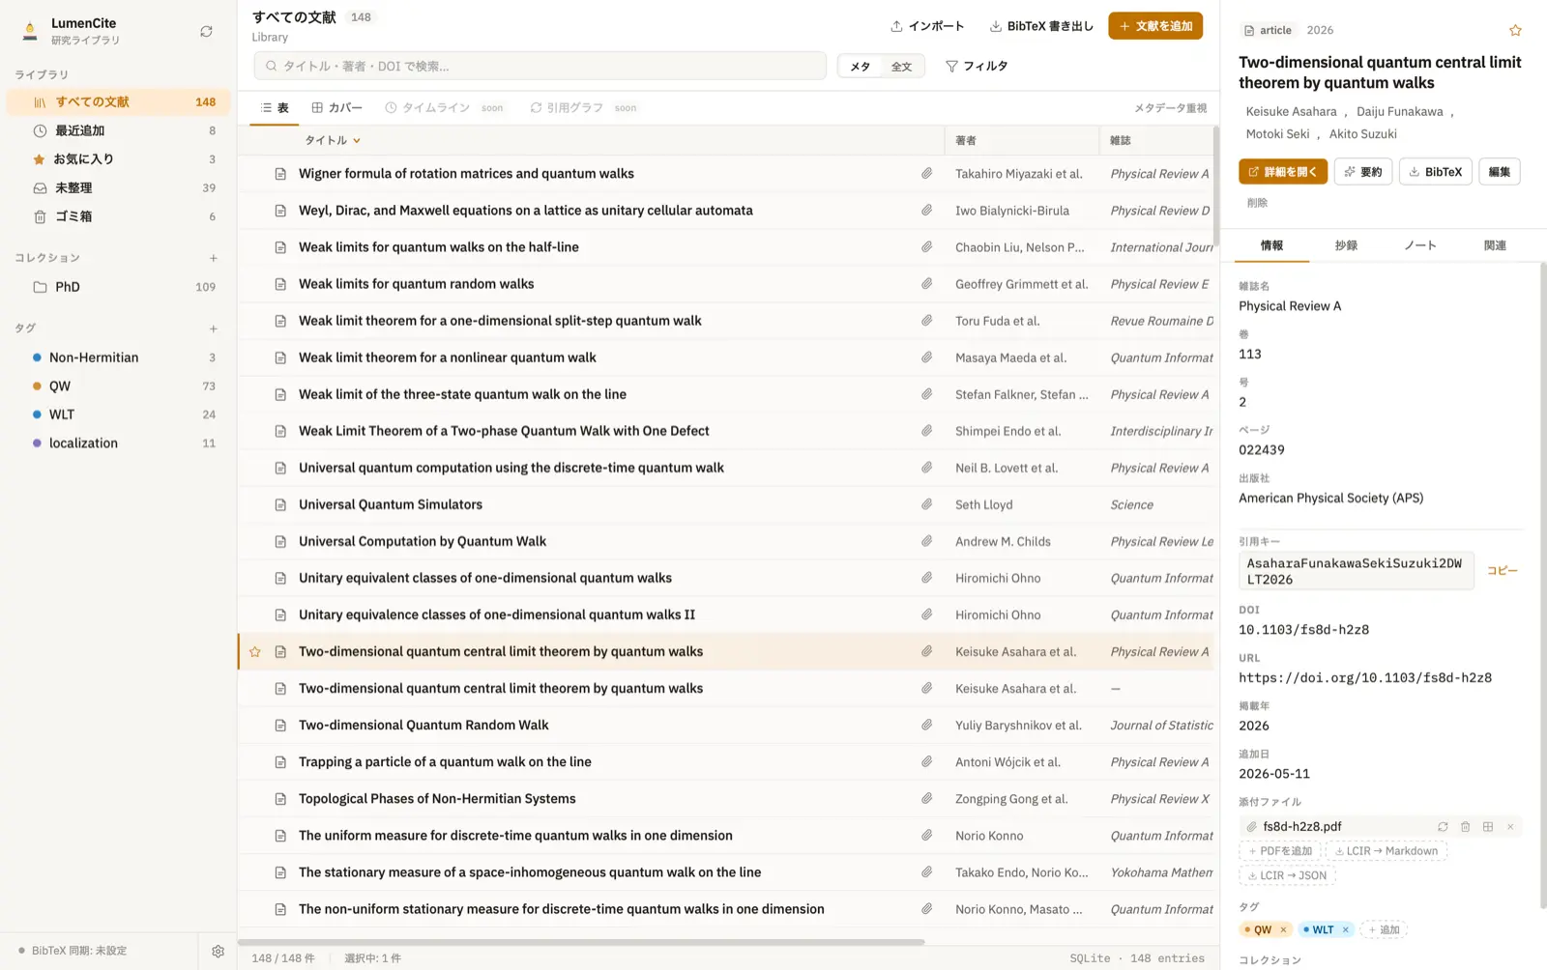The width and height of the screenshot is (1547, 970).
Task: Open settings gear in sidebar footer
Action: point(219,951)
